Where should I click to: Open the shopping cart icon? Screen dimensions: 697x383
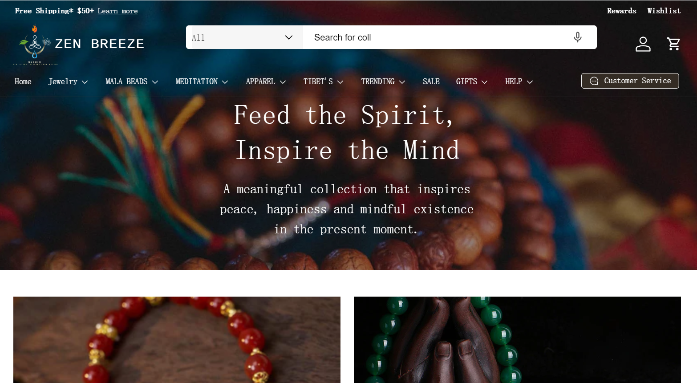pos(673,44)
